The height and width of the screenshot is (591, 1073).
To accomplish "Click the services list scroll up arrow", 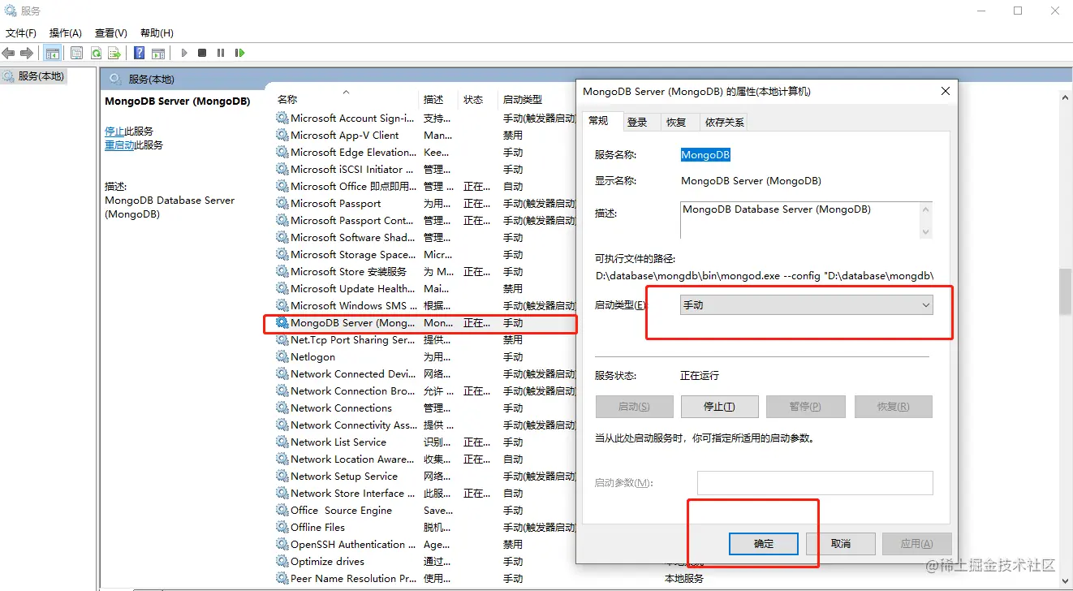I will tap(1065, 97).
